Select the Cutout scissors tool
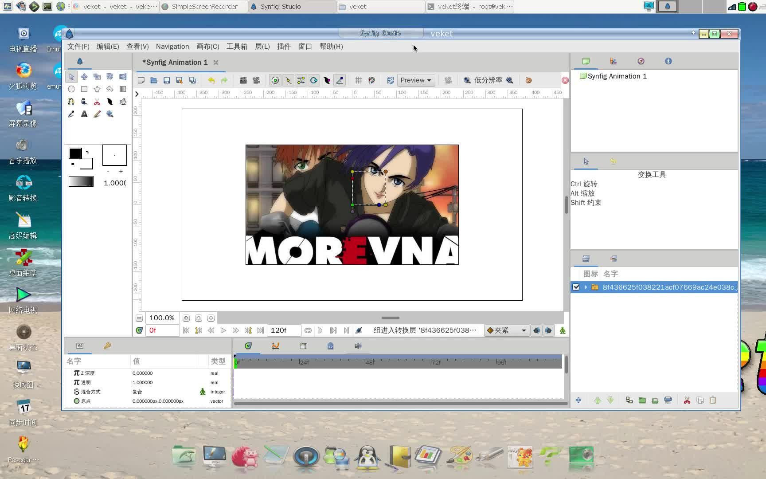The height and width of the screenshot is (479, 766). (97, 102)
